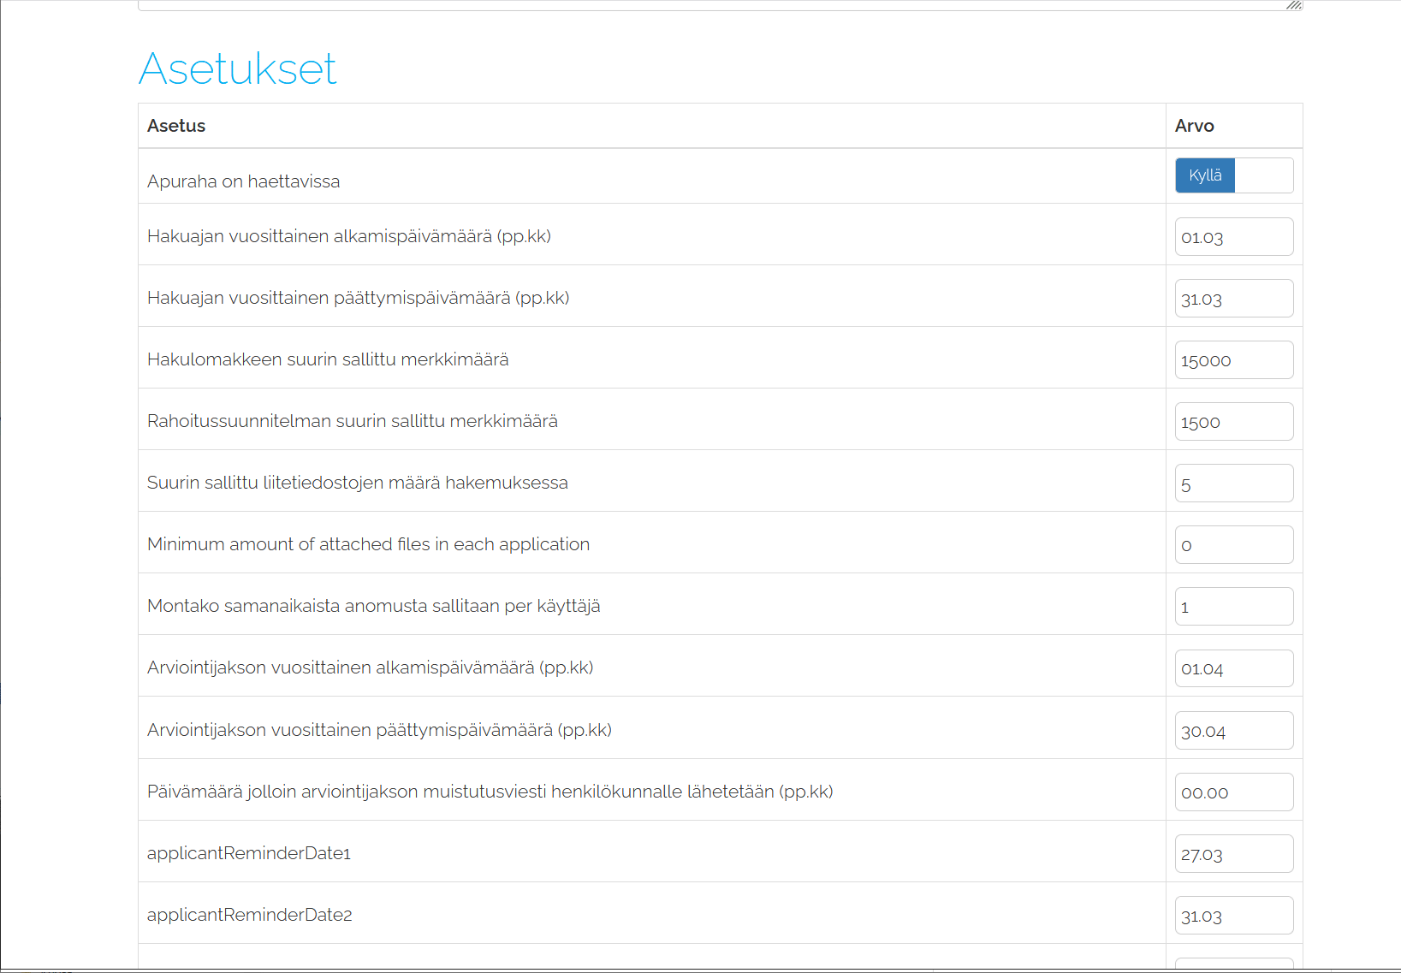This screenshot has height=973, width=1401.
Task: Click the off side of Kyllä toggle
Action: coord(1263,175)
